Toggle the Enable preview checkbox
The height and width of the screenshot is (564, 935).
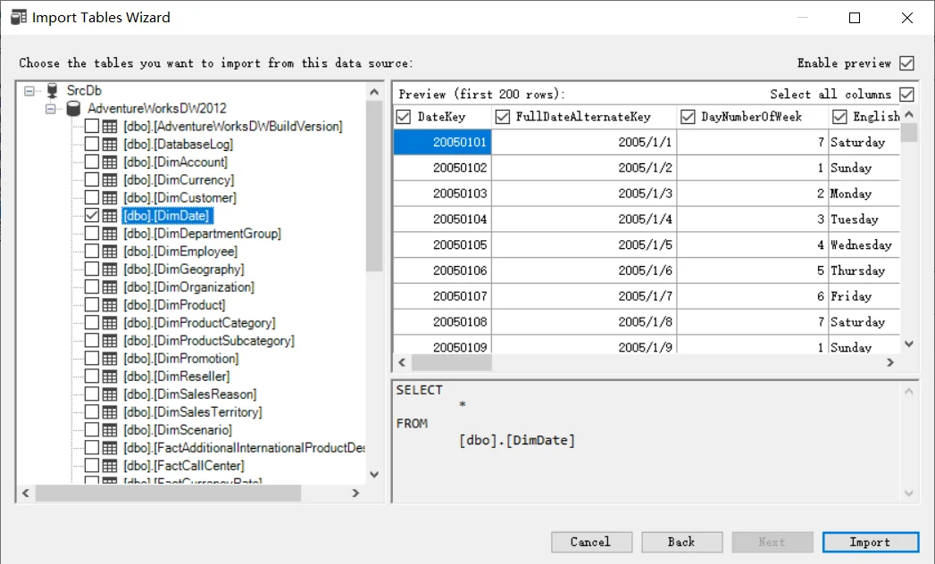click(x=906, y=63)
